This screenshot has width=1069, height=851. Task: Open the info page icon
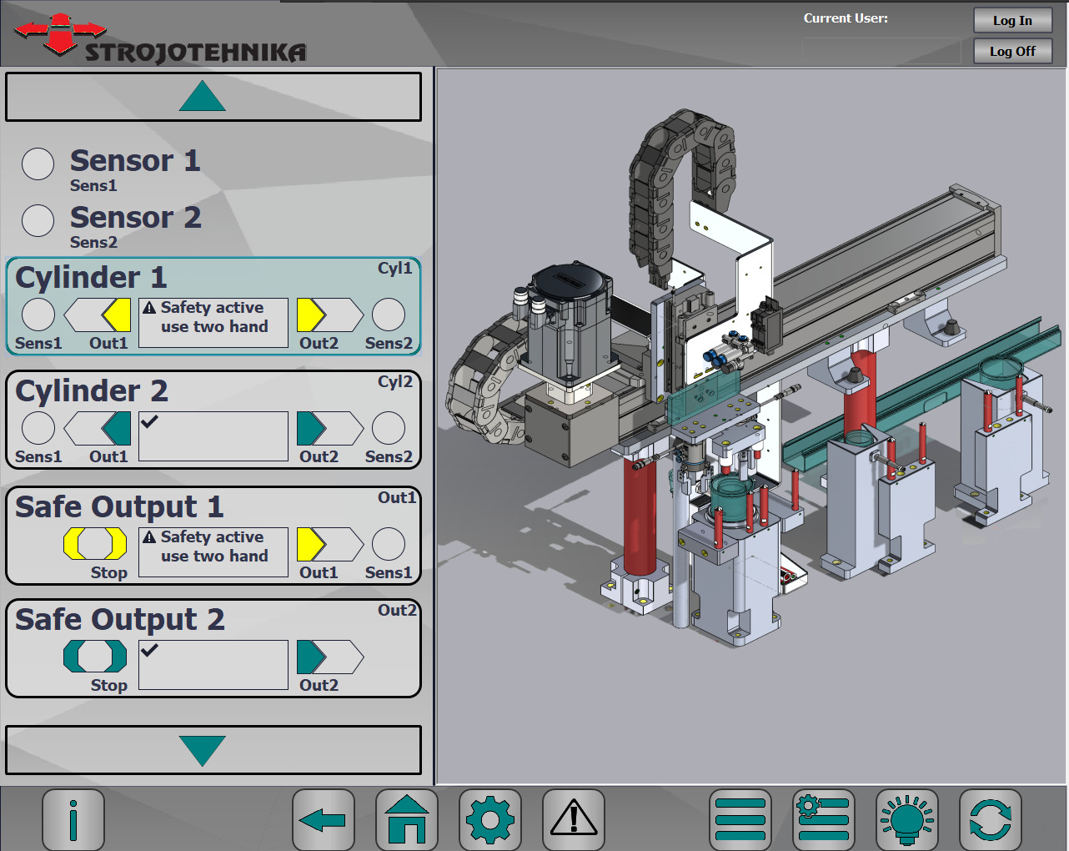click(73, 819)
